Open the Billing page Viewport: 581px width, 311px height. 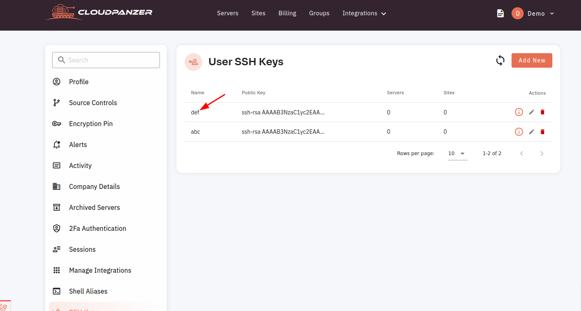coord(287,13)
